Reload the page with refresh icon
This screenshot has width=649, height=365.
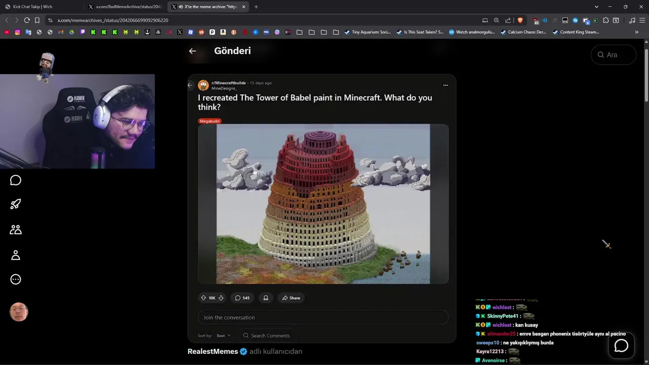pyautogui.click(x=27, y=20)
